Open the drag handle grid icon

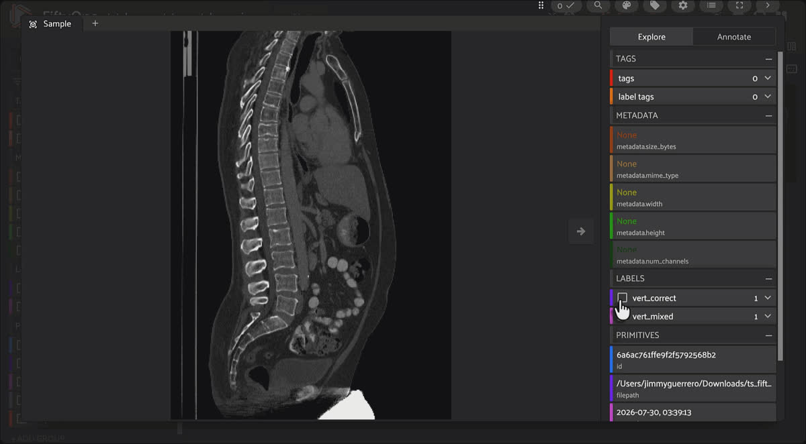(541, 5)
